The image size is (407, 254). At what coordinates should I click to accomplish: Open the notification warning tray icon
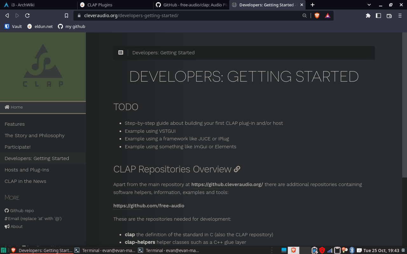(x=359, y=251)
